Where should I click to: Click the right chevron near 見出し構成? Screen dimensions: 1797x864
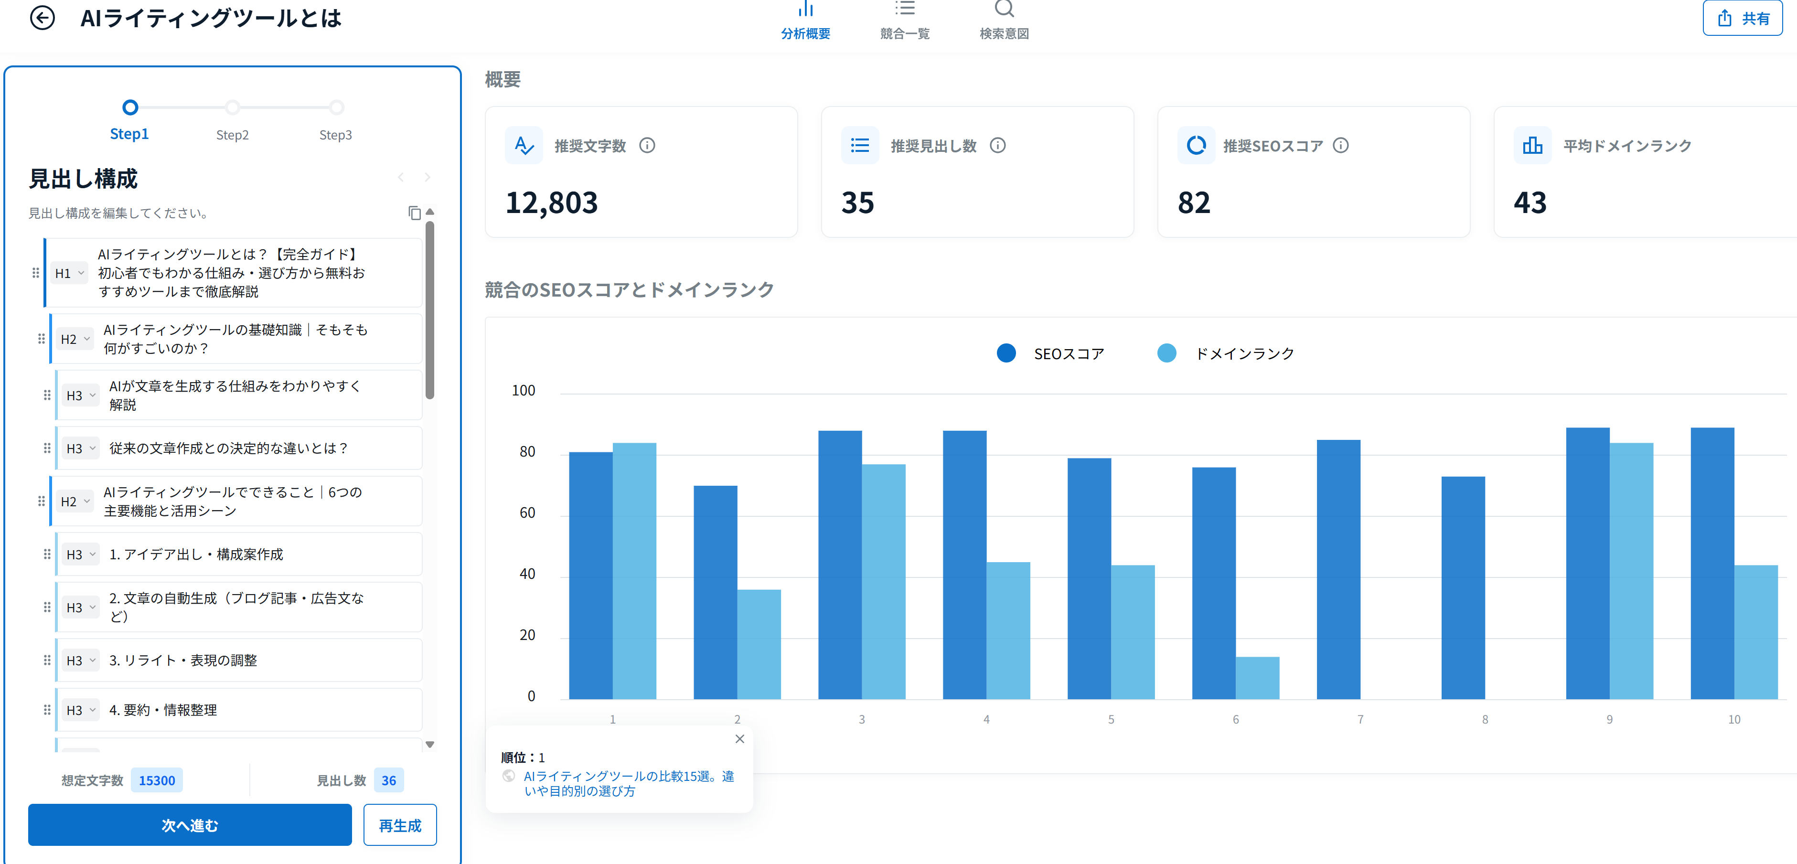(x=428, y=178)
